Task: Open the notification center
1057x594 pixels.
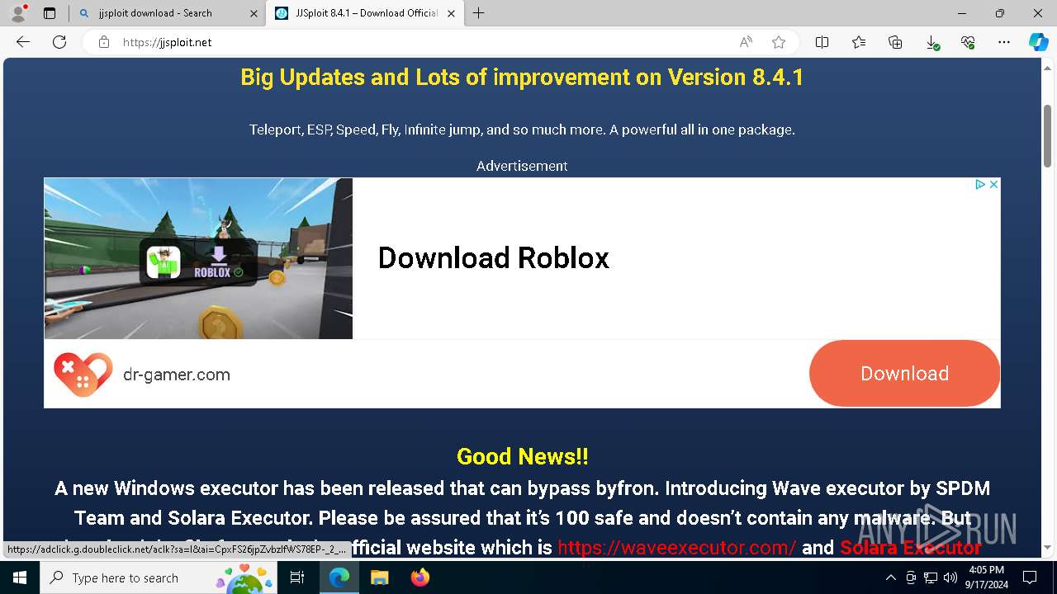Action: [1030, 577]
